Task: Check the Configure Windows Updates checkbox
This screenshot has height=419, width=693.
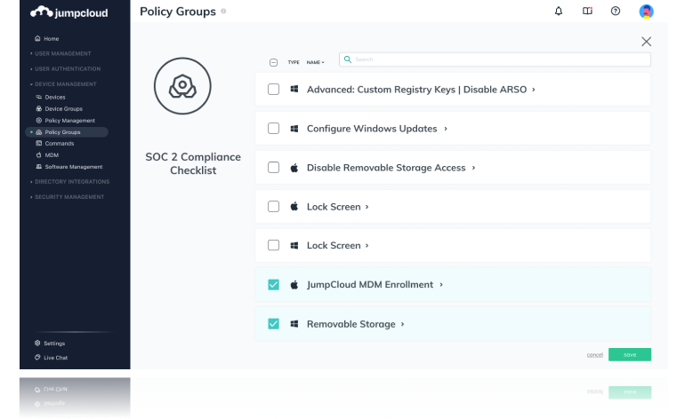Action: [273, 129]
